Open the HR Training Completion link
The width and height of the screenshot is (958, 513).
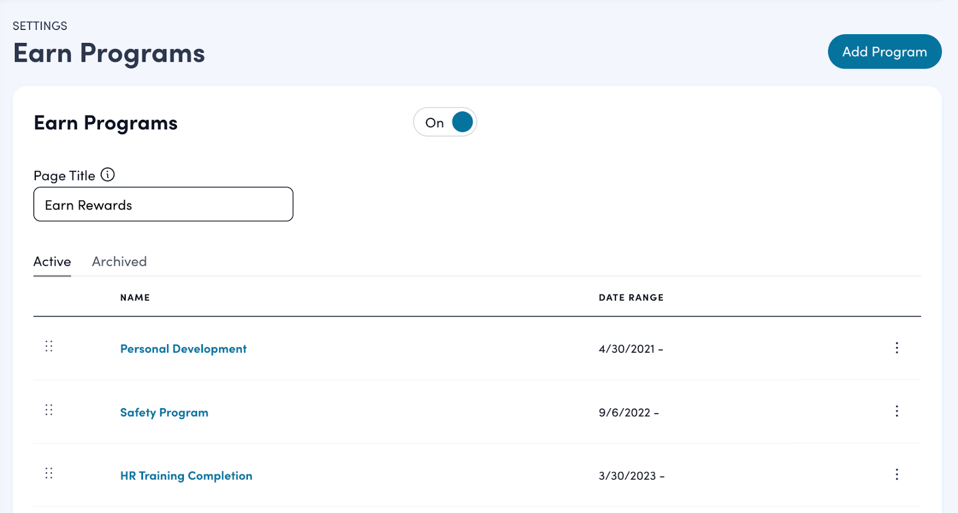[x=186, y=476]
